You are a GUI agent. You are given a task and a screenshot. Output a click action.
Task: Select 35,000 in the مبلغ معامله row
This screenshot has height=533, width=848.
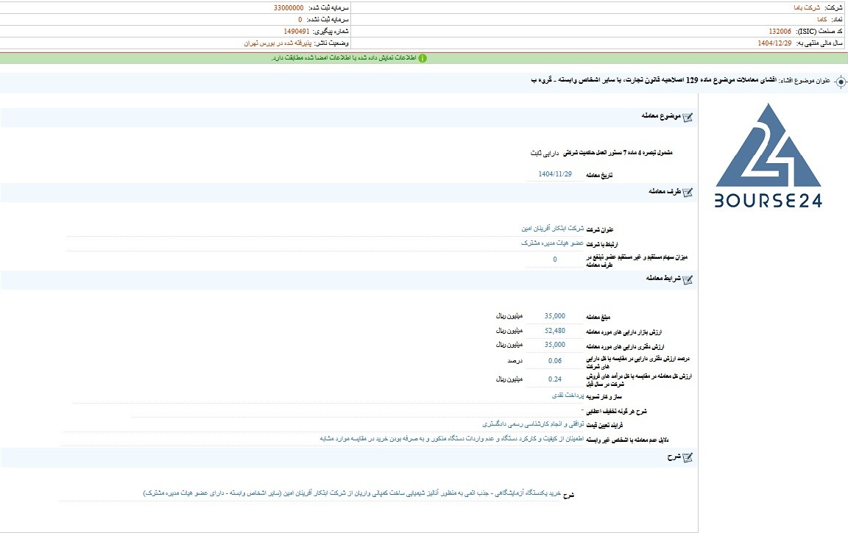tap(555, 316)
